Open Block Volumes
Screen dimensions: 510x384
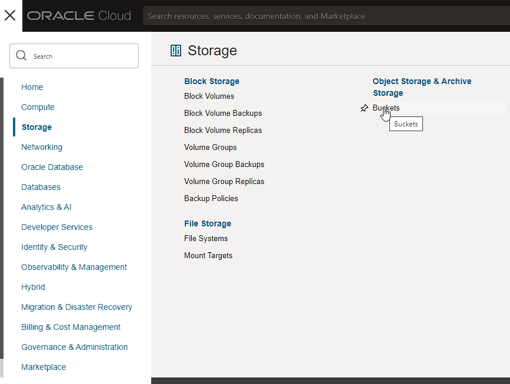point(209,96)
